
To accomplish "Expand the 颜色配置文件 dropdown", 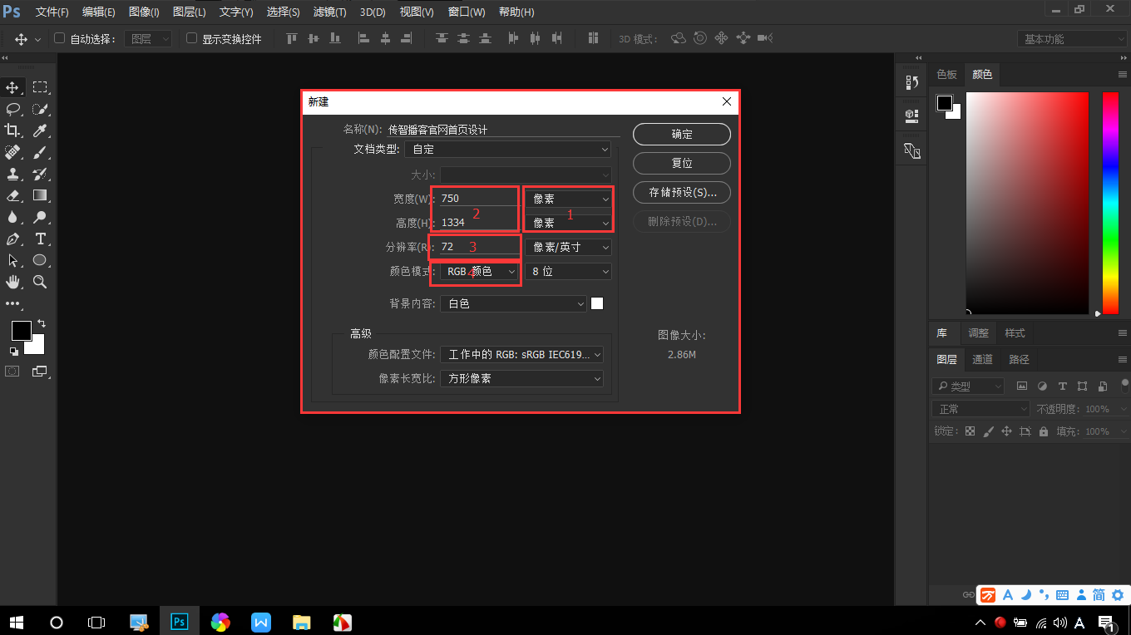I will 521,354.
